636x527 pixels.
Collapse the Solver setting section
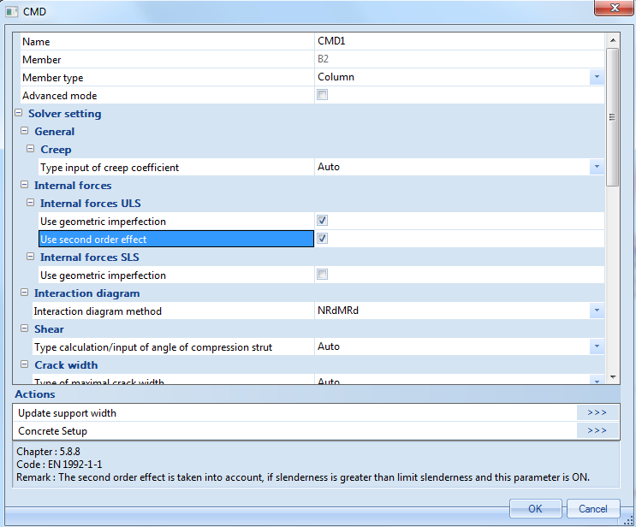(19, 114)
